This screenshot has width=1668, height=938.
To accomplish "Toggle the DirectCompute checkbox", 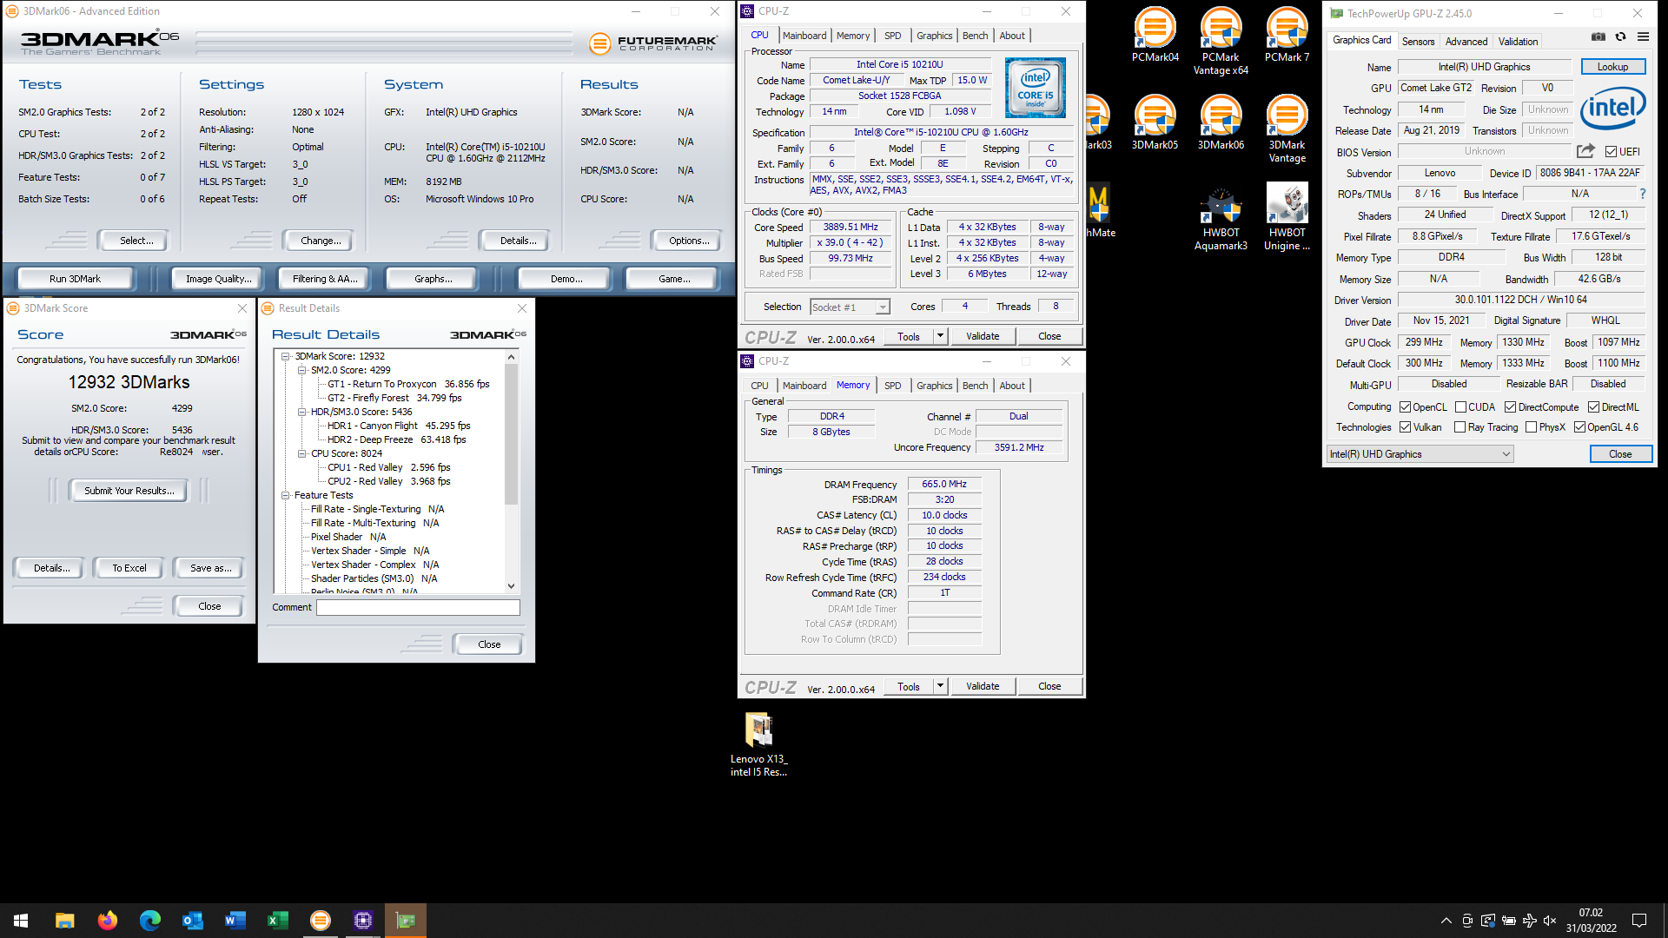I will click(1510, 407).
